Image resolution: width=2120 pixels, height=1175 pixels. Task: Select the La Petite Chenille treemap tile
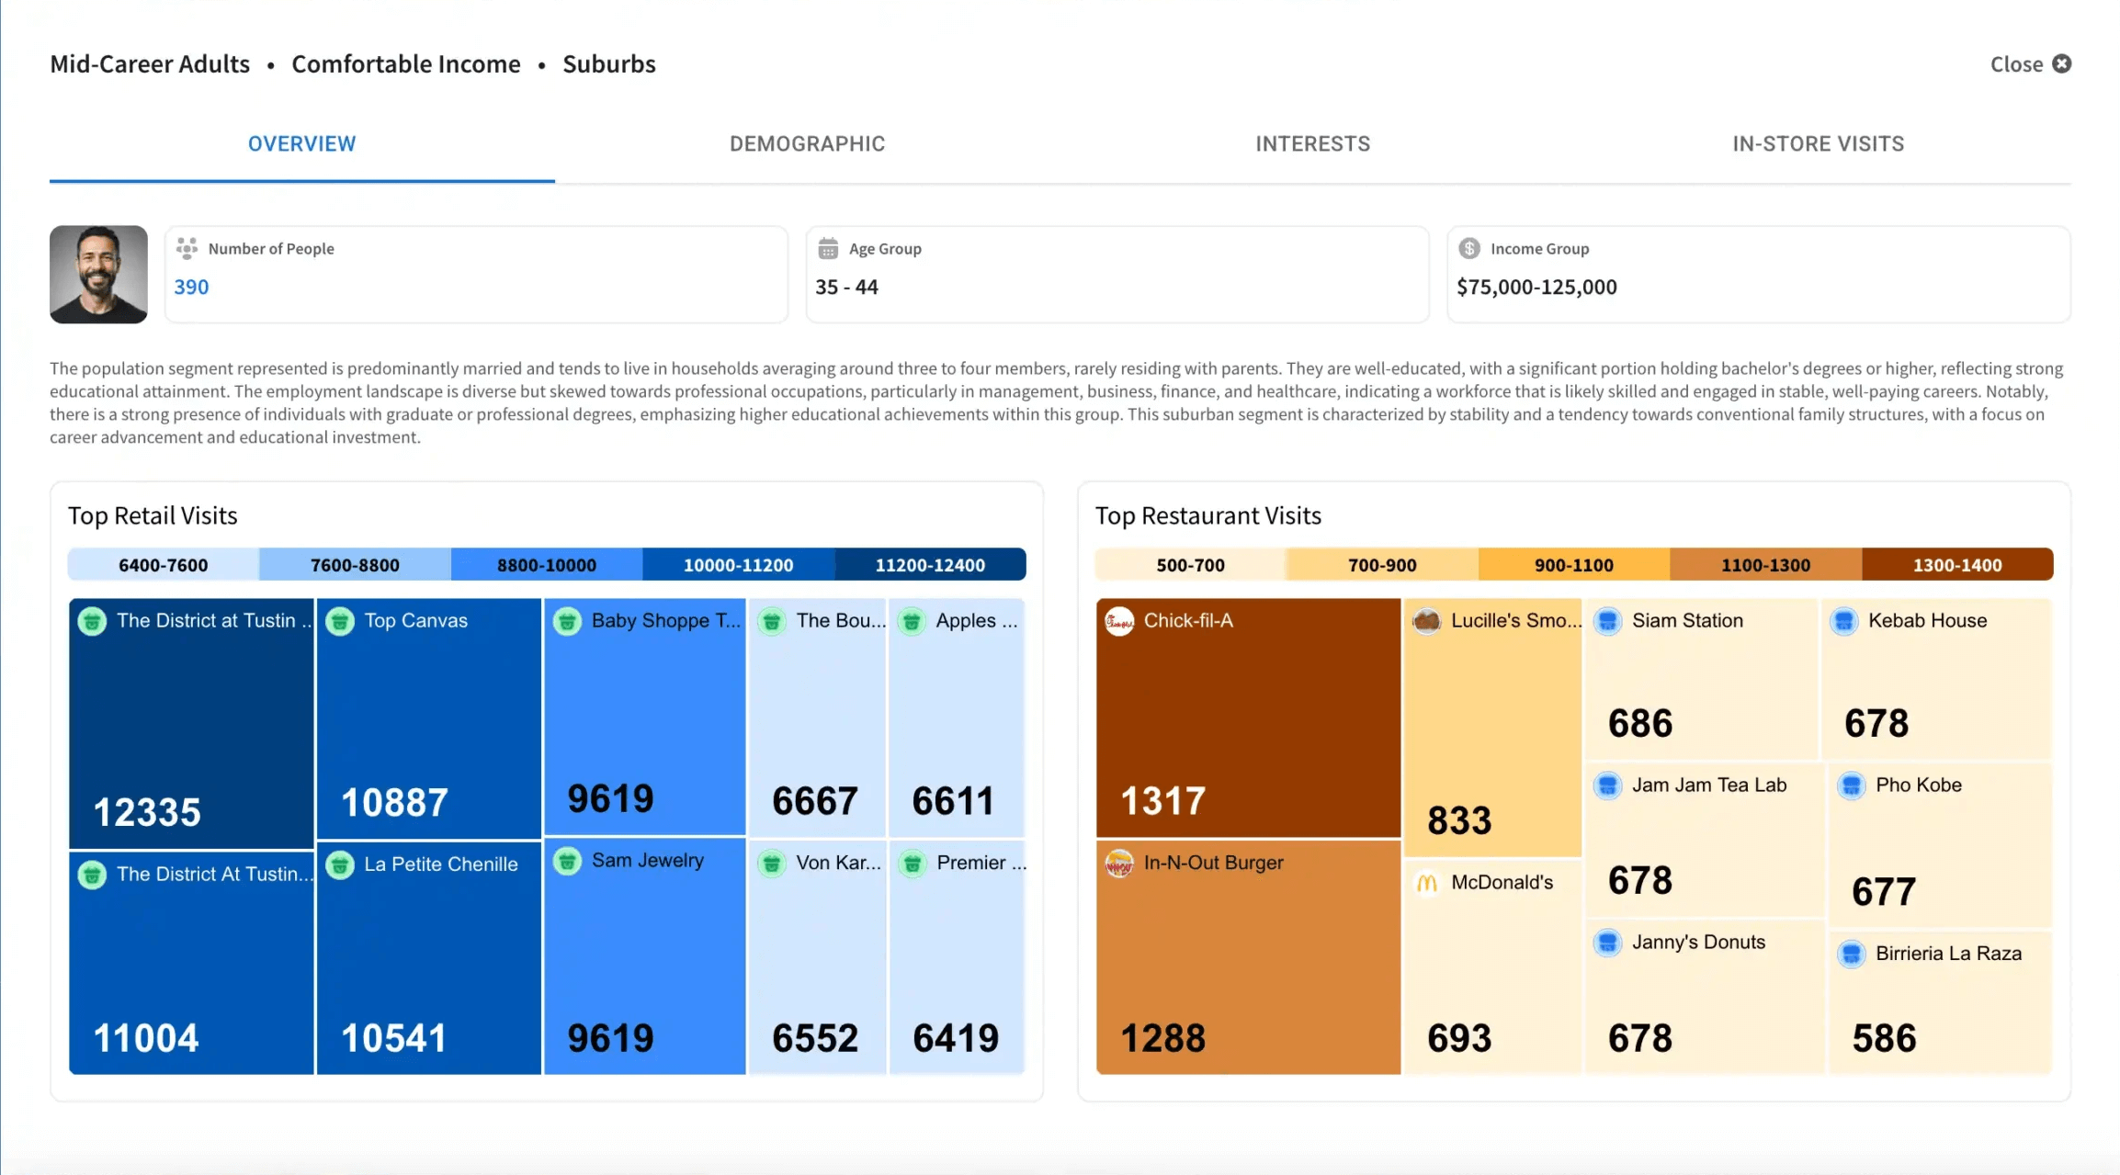point(428,955)
